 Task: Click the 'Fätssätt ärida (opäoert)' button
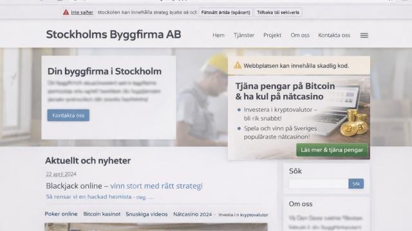pos(225,12)
